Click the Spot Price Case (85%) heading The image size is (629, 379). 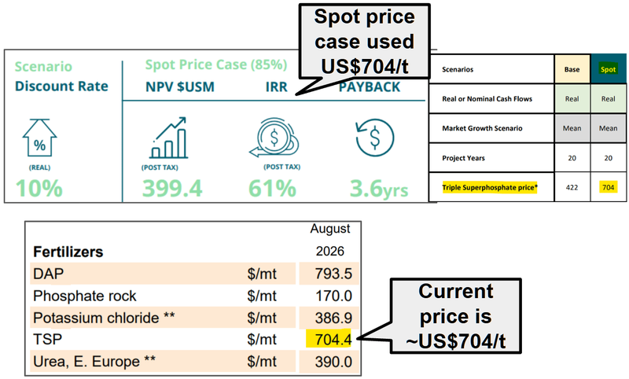pyautogui.click(x=216, y=64)
